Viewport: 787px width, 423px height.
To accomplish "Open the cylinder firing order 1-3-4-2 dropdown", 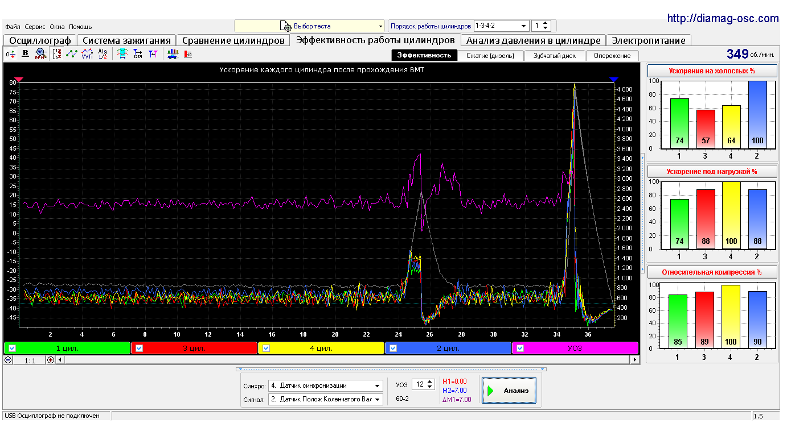I will [501, 26].
